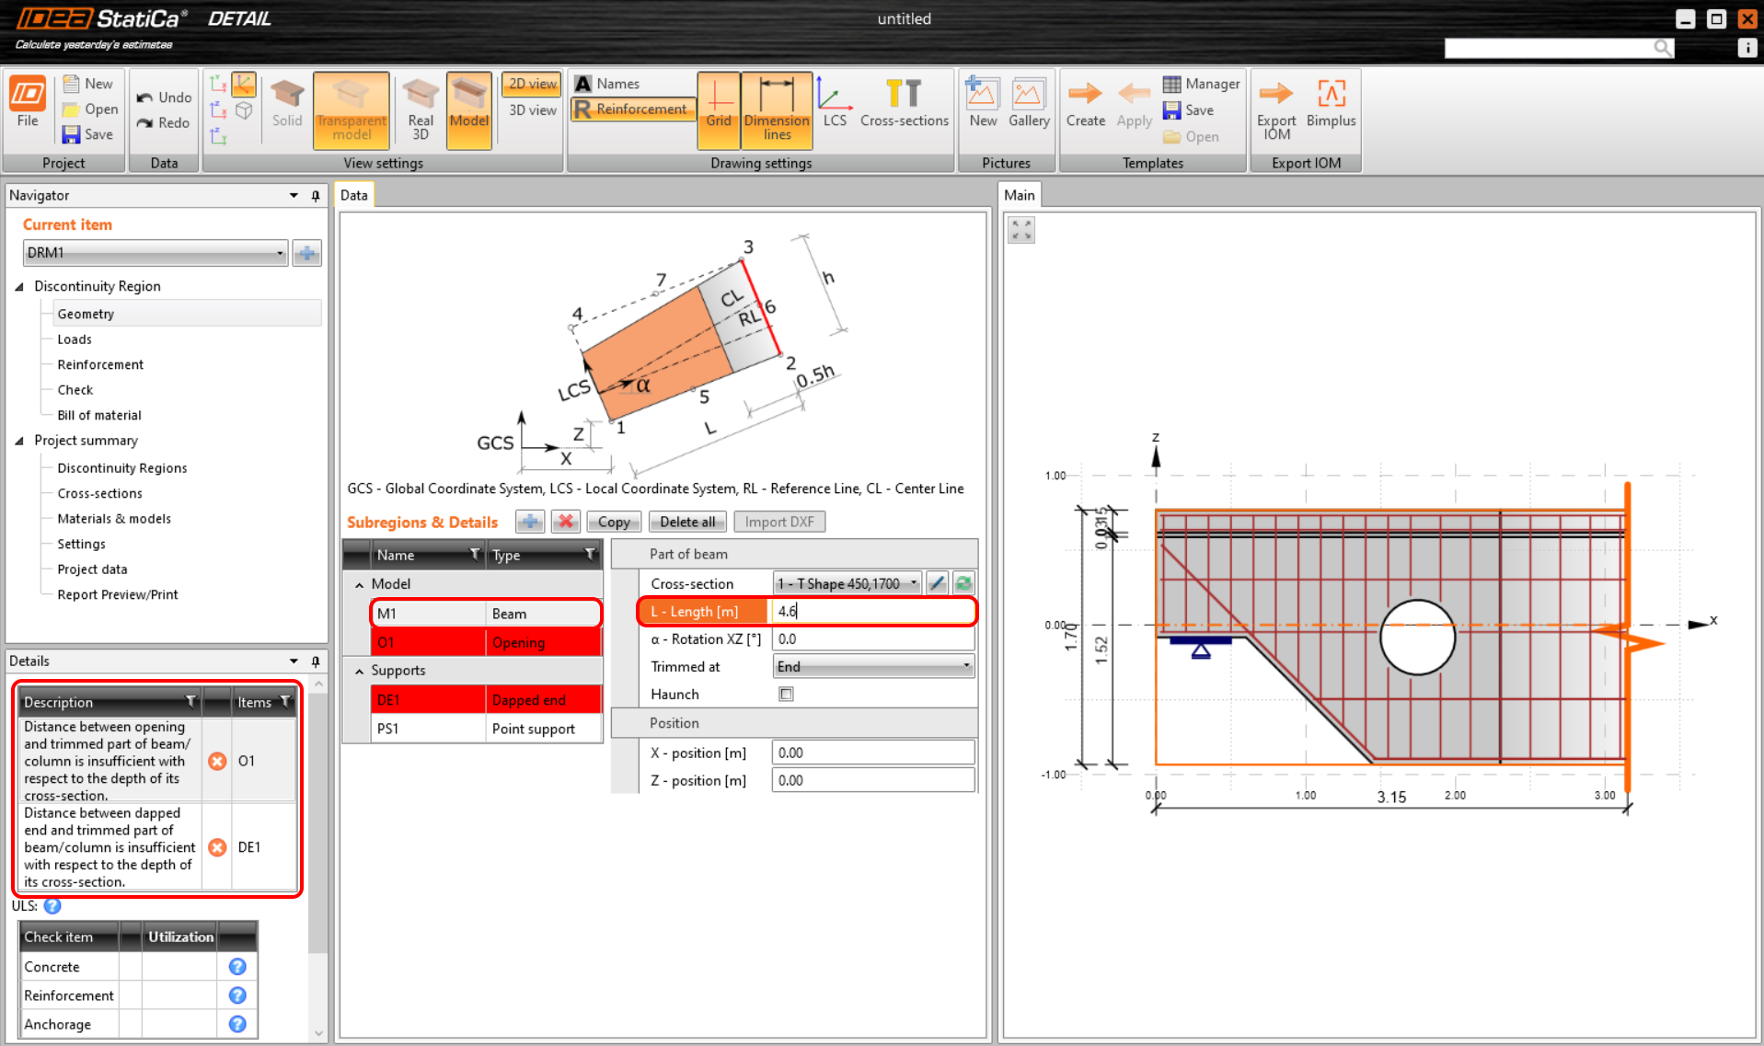Image resolution: width=1764 pixels, height=1046 pixels.
Task: Collapse the Supports group
Action: 358,670
